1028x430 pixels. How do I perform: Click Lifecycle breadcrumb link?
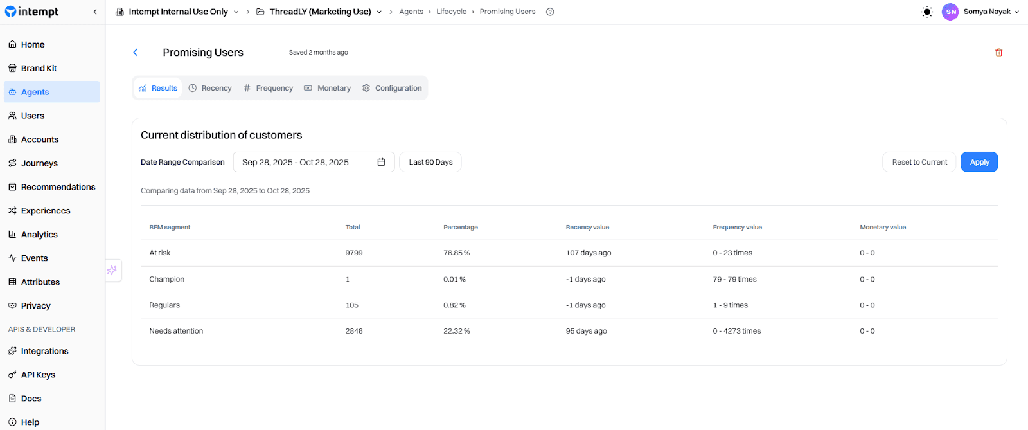(452, 12)
